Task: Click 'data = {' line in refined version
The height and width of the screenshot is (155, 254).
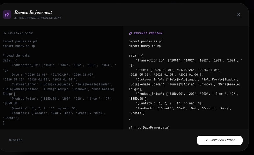Action: coord(136,56)
